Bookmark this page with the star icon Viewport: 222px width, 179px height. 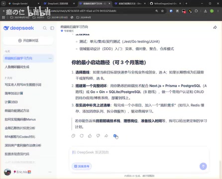point(162,11)
